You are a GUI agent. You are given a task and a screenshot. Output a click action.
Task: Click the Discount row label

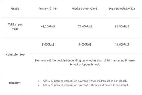pos(15,83)
